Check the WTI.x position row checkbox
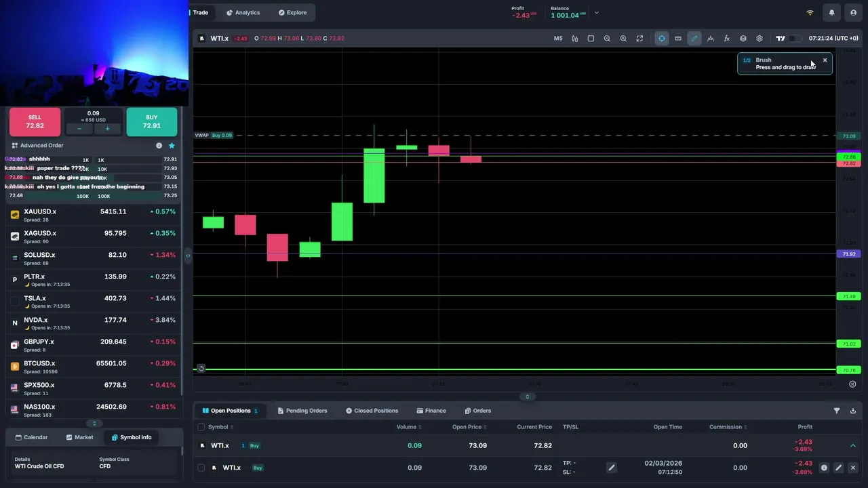 pos(201,468)
